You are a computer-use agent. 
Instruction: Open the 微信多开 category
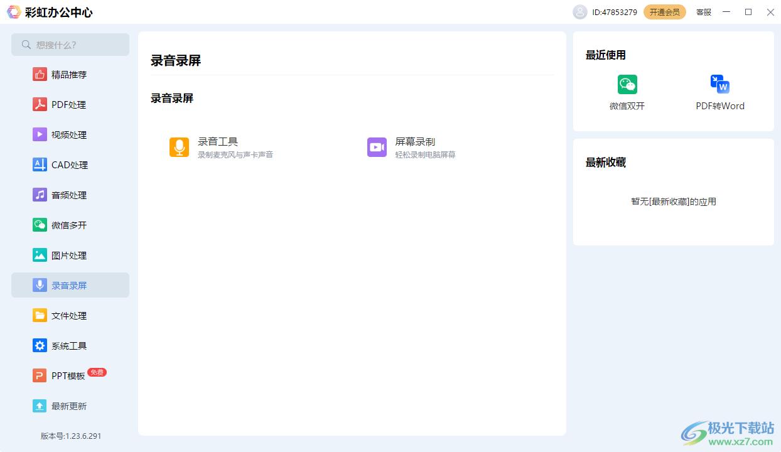pyautogui.click(x=69, y=225)
